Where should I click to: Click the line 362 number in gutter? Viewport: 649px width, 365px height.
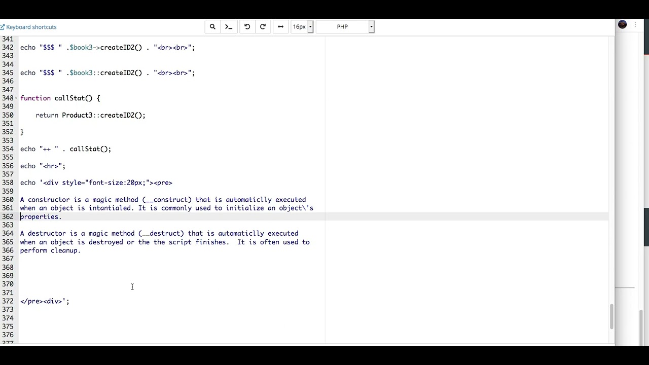(8, 216)
